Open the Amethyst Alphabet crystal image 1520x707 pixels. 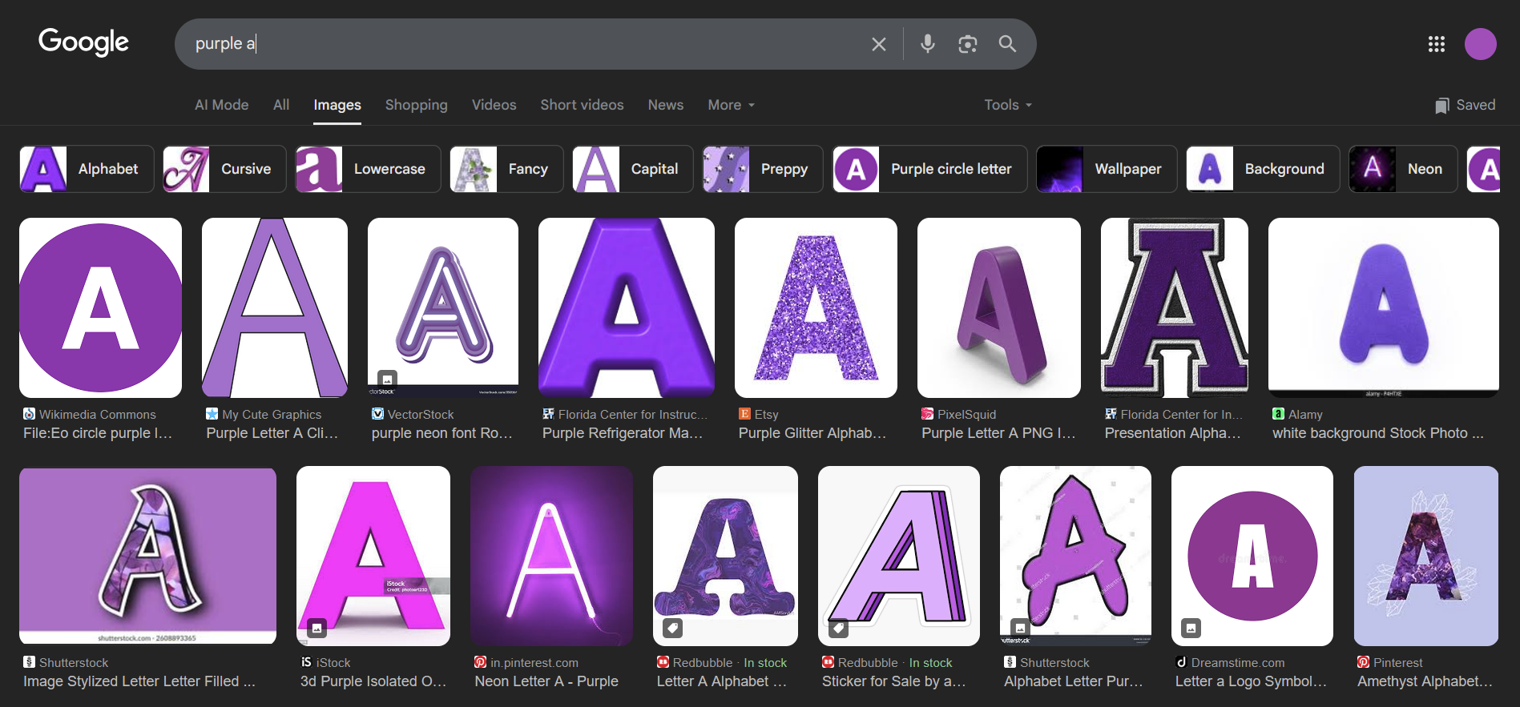(x=1426, y=556)
